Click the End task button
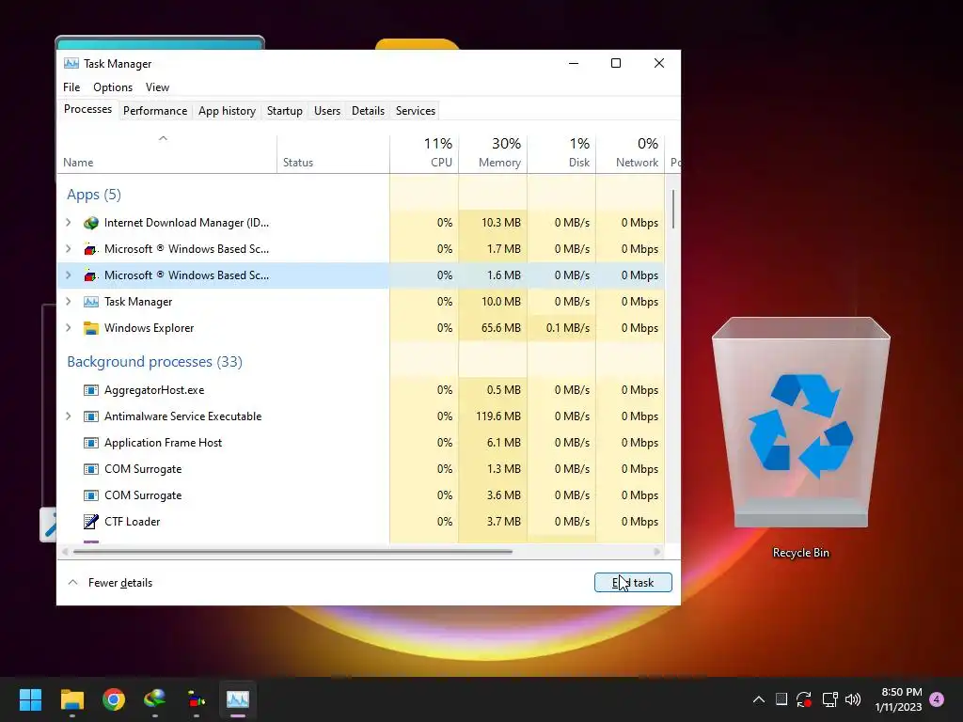 (633, 583)
